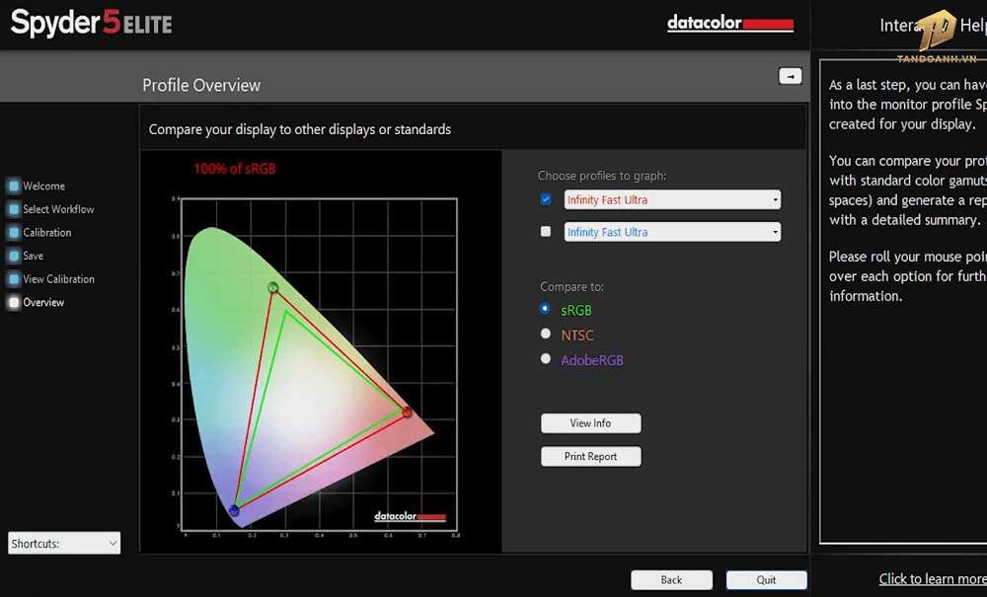The height and width of the screenshot is (597, 987).
Task: Select the AdobeRGB compare option
Action: (x=546, y=359)
